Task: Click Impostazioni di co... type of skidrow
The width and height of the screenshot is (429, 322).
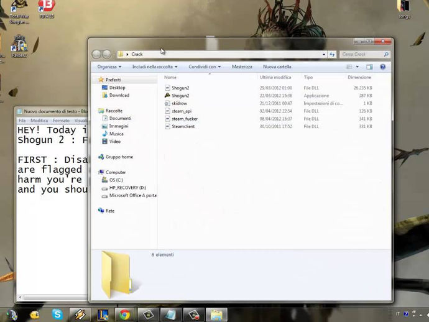Action: pos(323,103)
